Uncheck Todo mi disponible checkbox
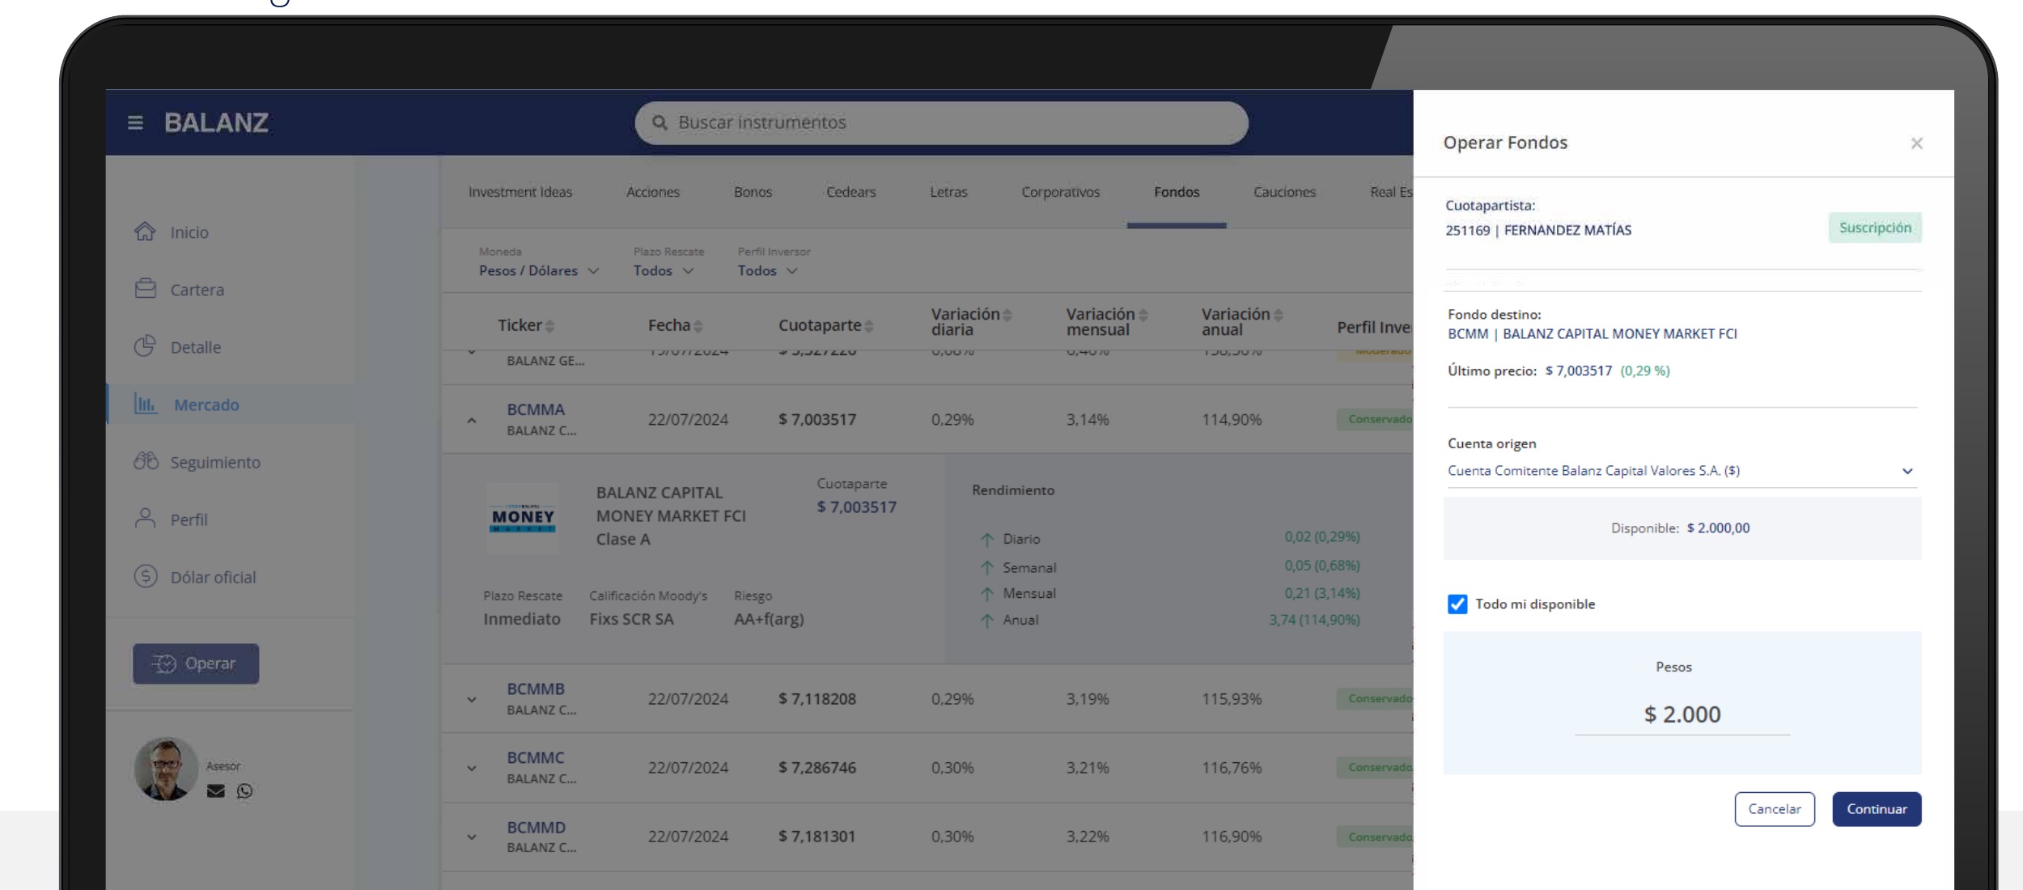 (x=1457, y=604)
